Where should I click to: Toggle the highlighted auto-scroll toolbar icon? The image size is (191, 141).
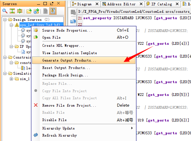(53, 11)
